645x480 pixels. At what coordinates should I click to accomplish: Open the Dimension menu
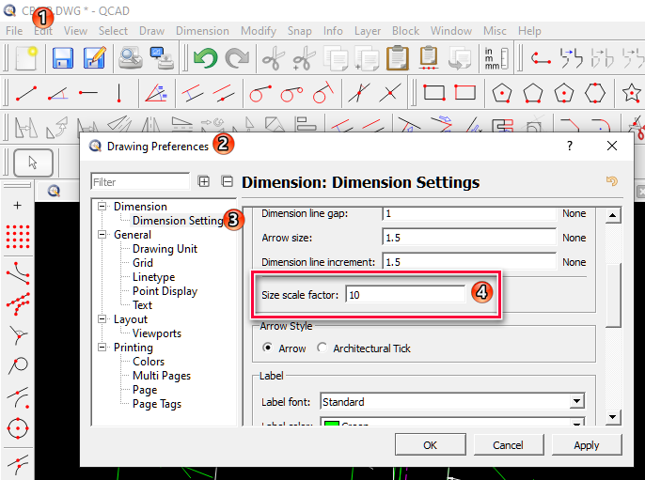click(202, 31)
